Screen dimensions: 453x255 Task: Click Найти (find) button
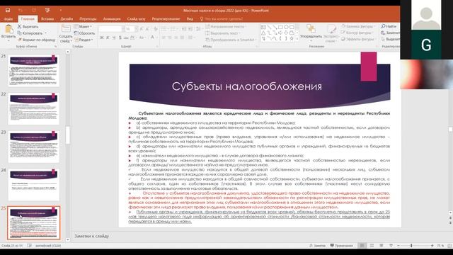pos(389,26)
